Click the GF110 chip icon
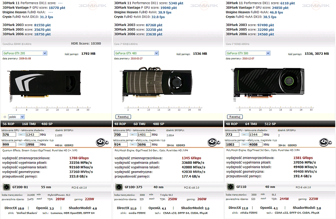This screenshot has width=336, height=219. [230, 187]
